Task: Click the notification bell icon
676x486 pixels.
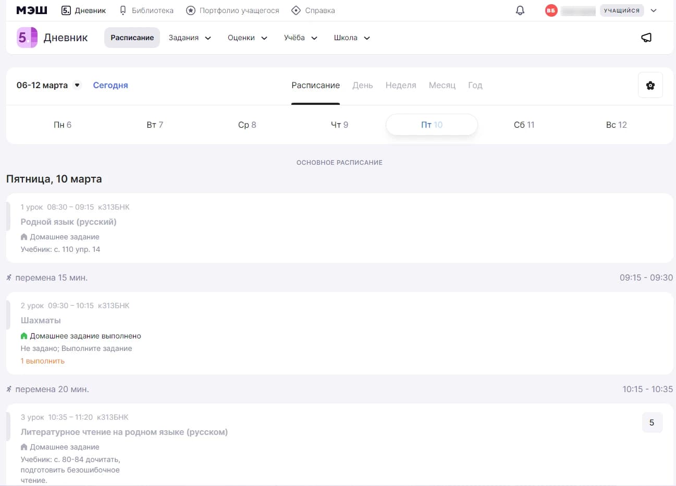Action: [520, 10]
